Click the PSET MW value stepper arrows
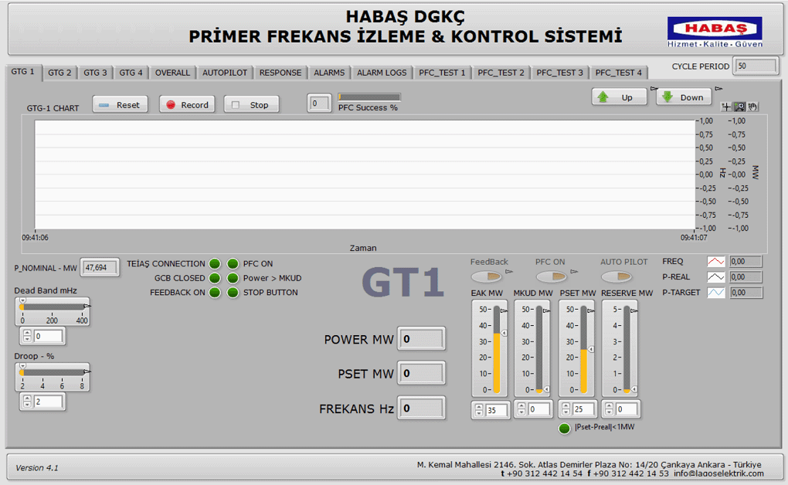 566,409
